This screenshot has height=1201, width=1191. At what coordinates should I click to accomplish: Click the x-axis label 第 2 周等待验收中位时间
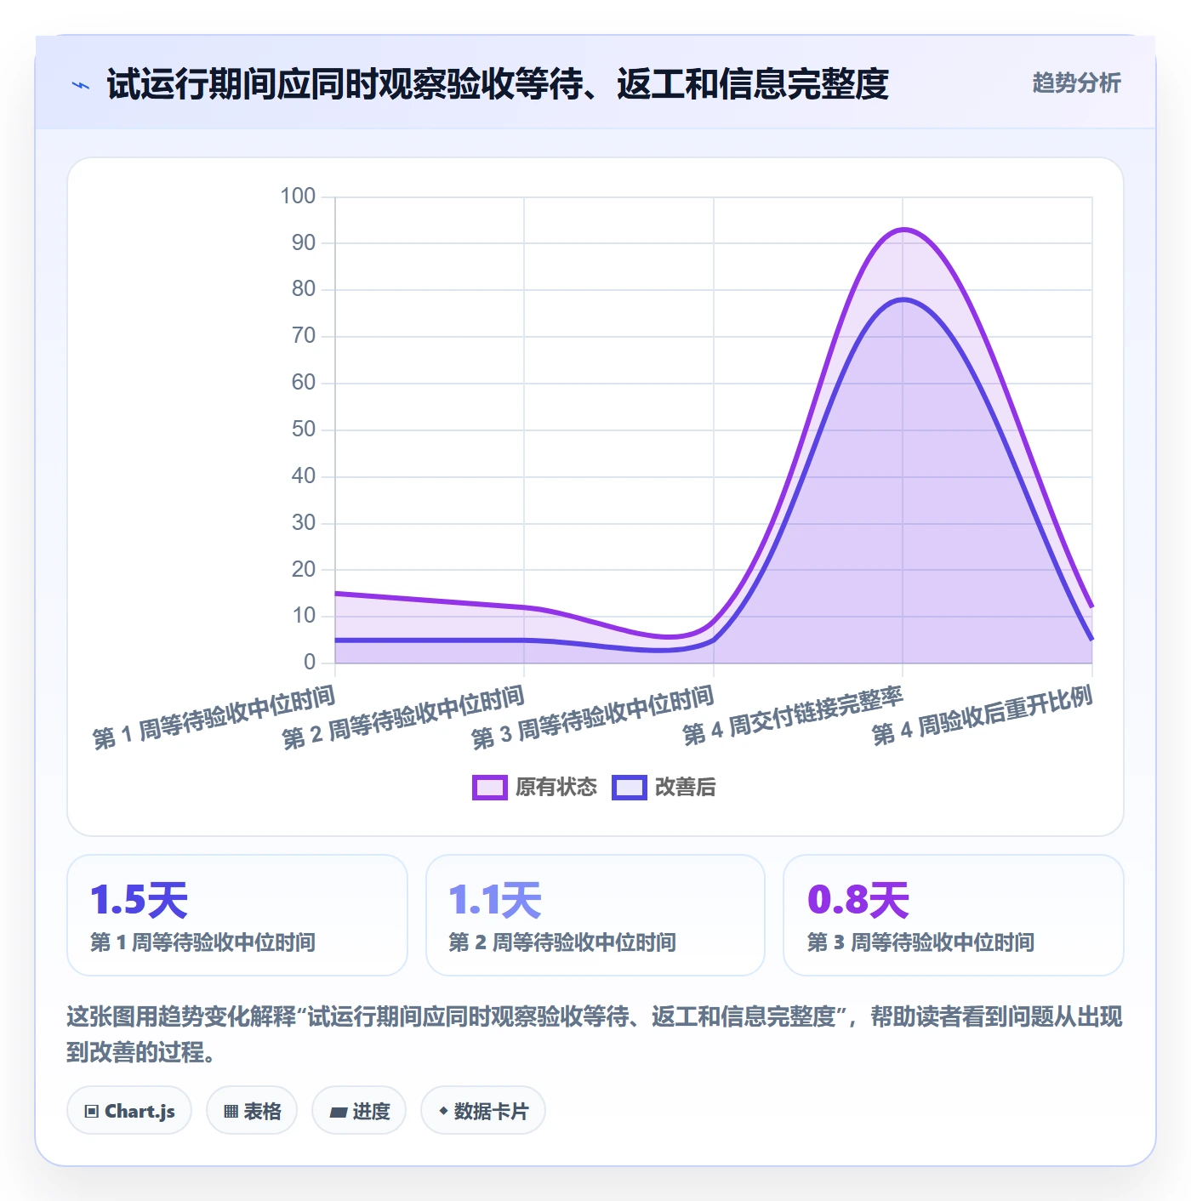point(403,719)
